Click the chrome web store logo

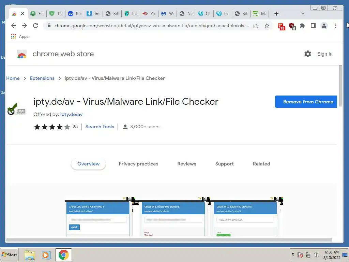[x=22, y=54]
